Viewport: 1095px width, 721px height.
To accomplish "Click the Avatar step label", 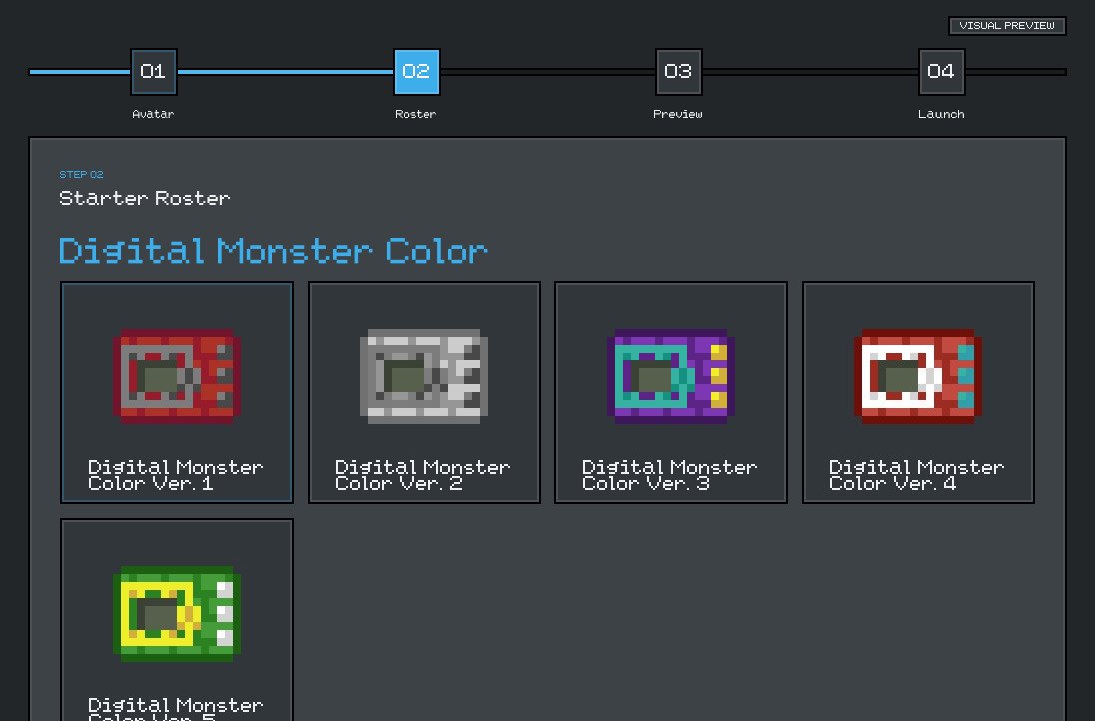I will pyautogui.click(x=153, y=114).
